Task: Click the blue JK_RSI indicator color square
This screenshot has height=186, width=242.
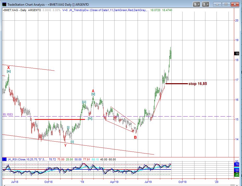Action: (x=4, y=159)
